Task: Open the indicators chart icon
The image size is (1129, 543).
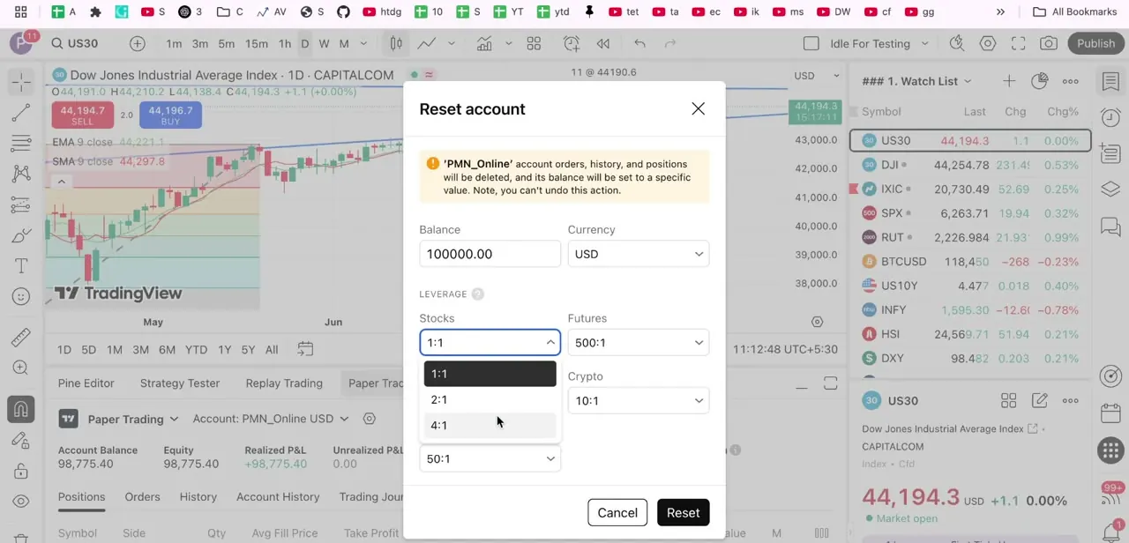Action: [484, 43]
